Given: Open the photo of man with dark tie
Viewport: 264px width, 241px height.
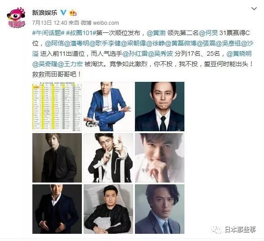Looking at the screenshot, I should pos(160,107).
